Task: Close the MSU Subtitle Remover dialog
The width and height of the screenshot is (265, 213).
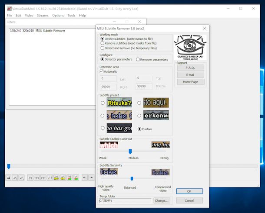Action: [x=205, y=28]
